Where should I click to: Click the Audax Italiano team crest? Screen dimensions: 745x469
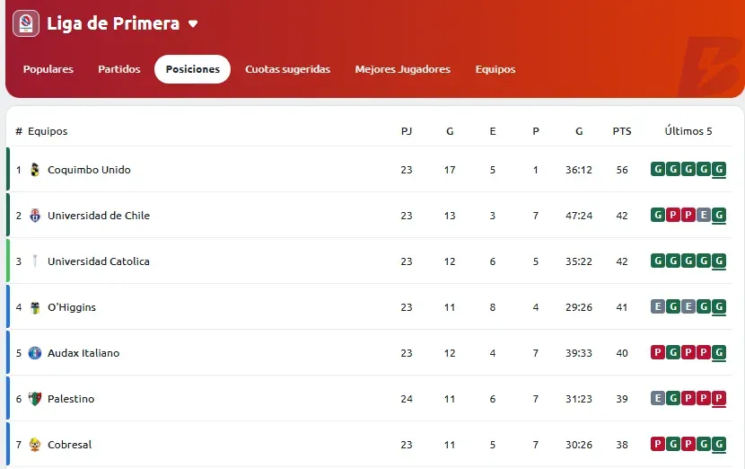pos(35,353)
